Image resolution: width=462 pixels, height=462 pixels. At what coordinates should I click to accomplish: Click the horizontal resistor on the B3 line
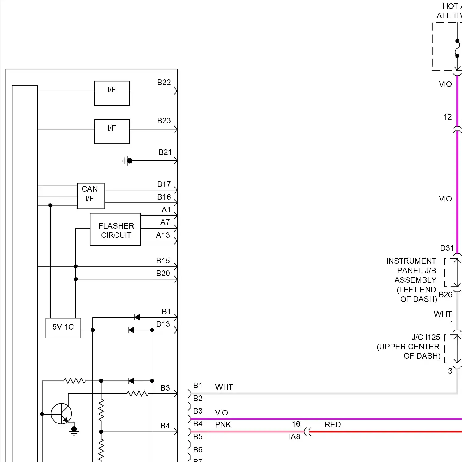click(x=138, y=394)
